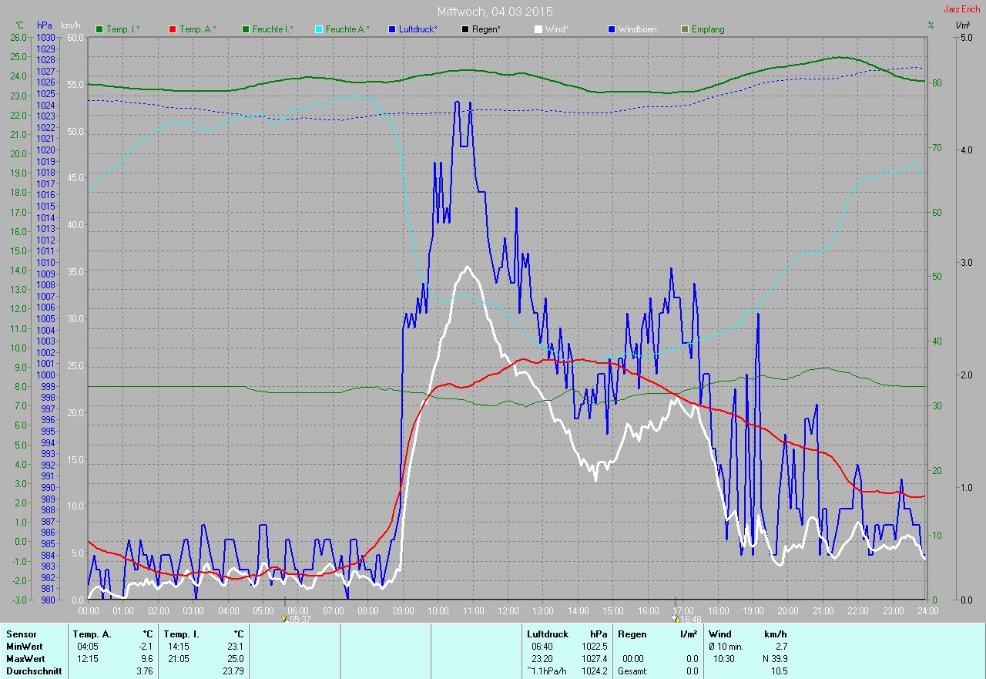Click the olive Empfang legend square
This screenshot has height=679, width=986.
tap(685, 29)
